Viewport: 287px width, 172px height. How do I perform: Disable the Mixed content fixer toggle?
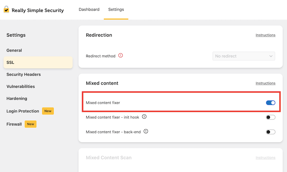click(x=270, y=103)
